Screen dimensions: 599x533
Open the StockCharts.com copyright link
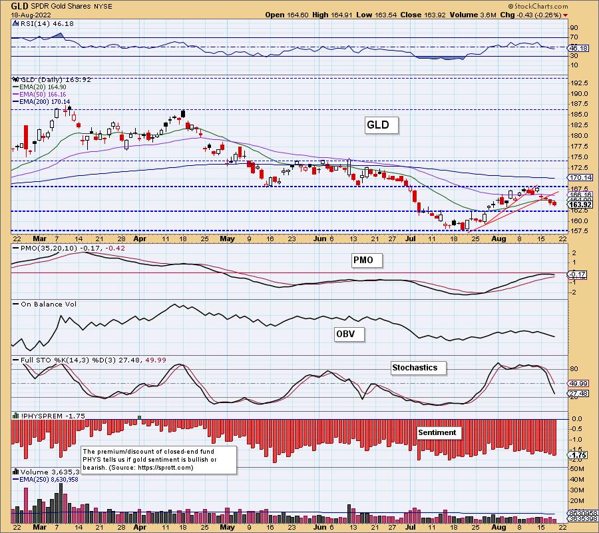(538, 6)
